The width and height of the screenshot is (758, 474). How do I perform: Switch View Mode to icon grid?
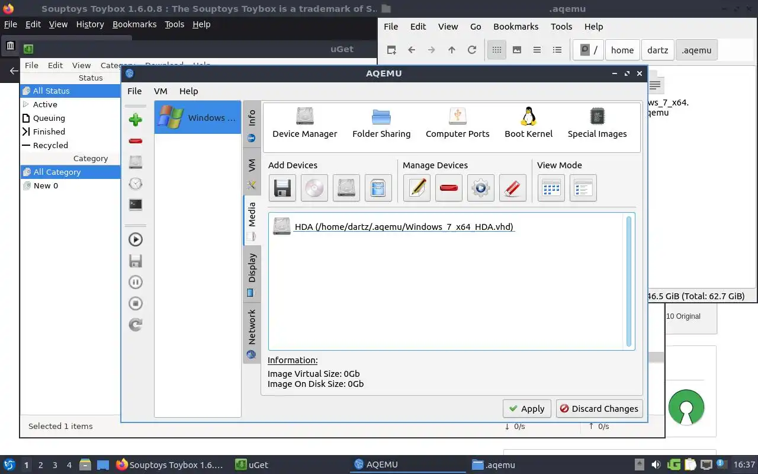pos(551,188)
